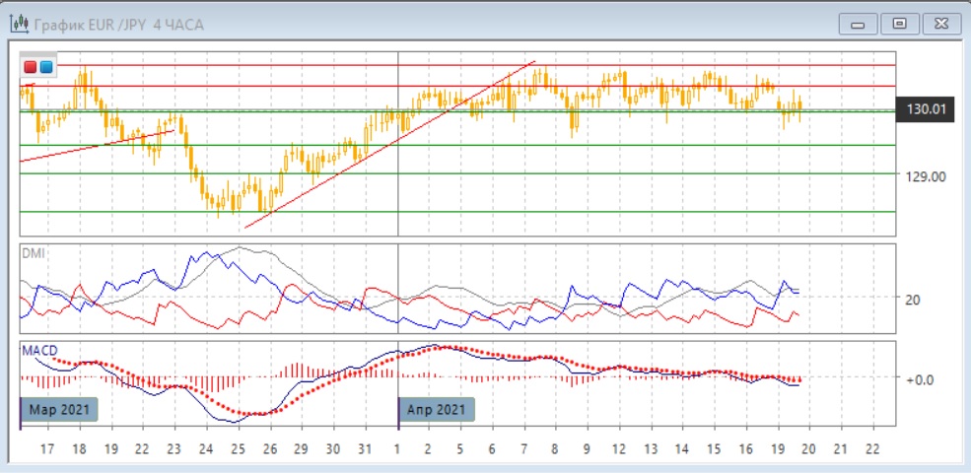The height and width of the screenshot is (473, 971).
Task: Select the DMI indicator label
Action: tap(33, 252)
